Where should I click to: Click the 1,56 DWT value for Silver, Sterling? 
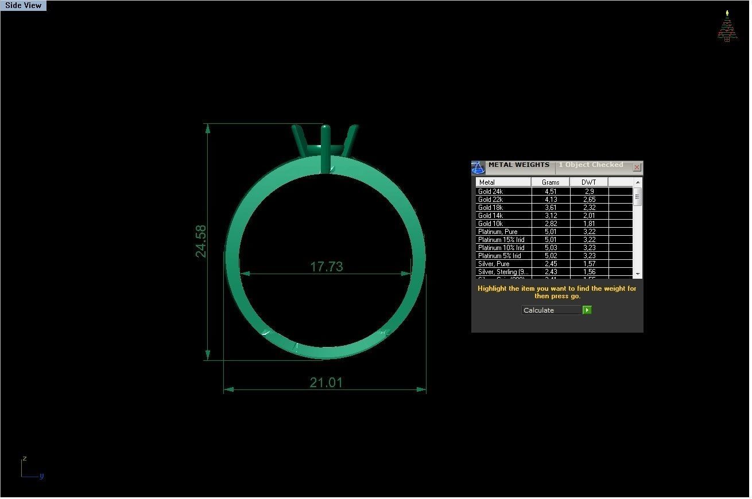589,272
